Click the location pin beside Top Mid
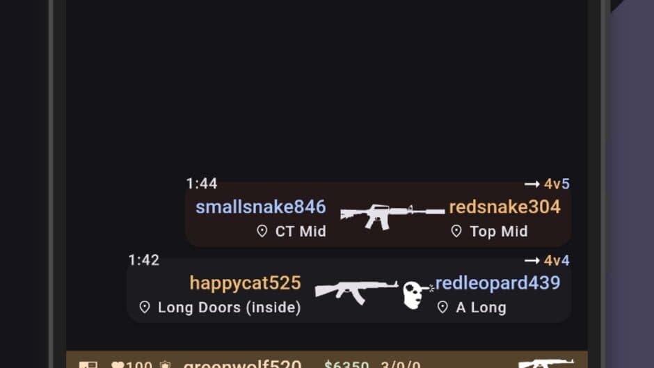This screenshot has height=368, width=654. (x=456, y=231)
